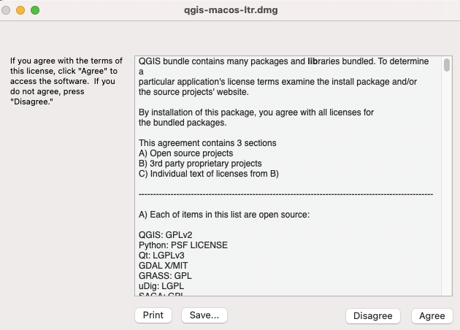The image size is (460, 330).
Task: Click the Disagree button
Action: click(x=373, y=316)
